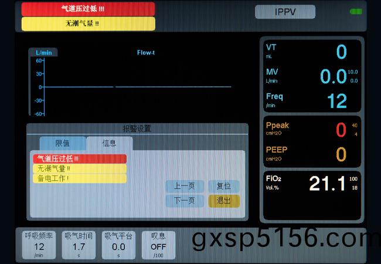Adjust the 吸气时间 setting of 1.7
The height and width of the screenshot is (264, 381).
click(x=79, y=245)
